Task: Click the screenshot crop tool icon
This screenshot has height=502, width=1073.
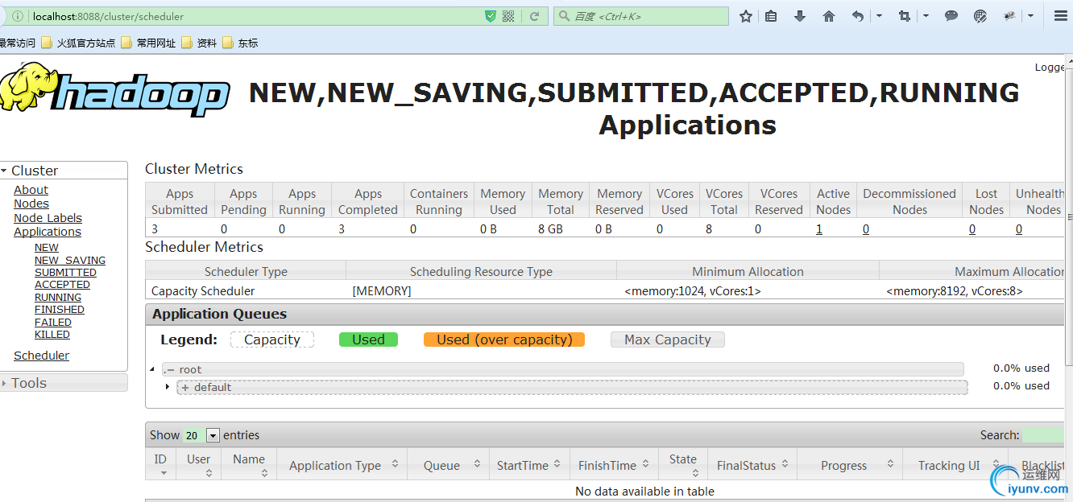Action: point(905,16)
